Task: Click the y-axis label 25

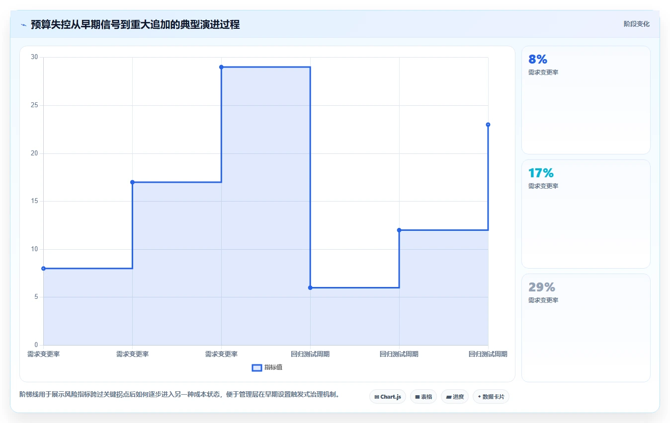Action: coord(34,105)
